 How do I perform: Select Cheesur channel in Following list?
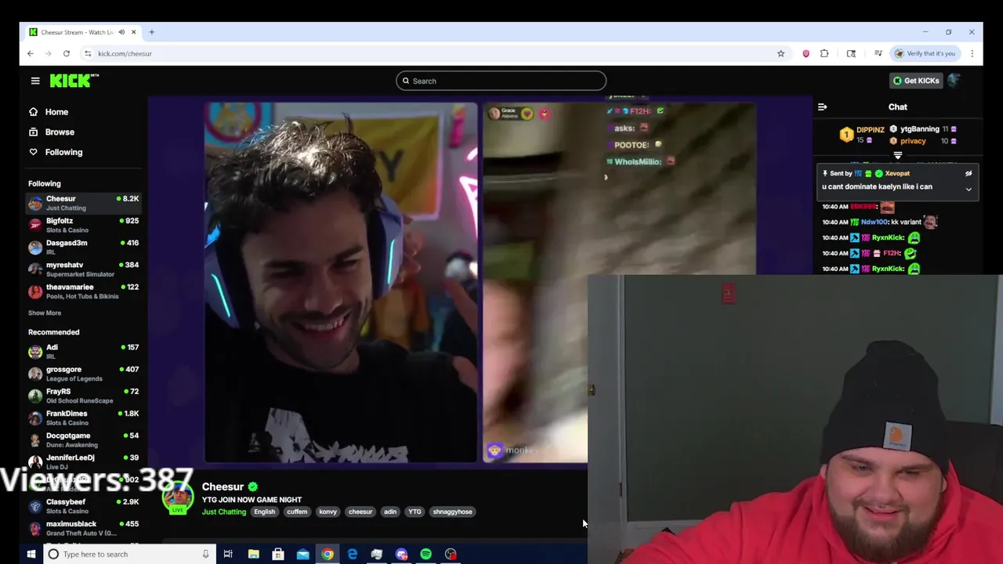tap(84, 204)
